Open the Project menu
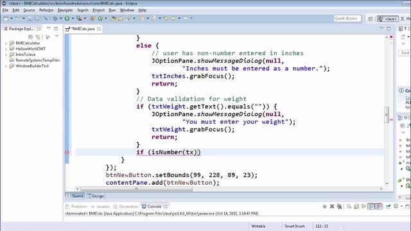 tap(98, 10)
